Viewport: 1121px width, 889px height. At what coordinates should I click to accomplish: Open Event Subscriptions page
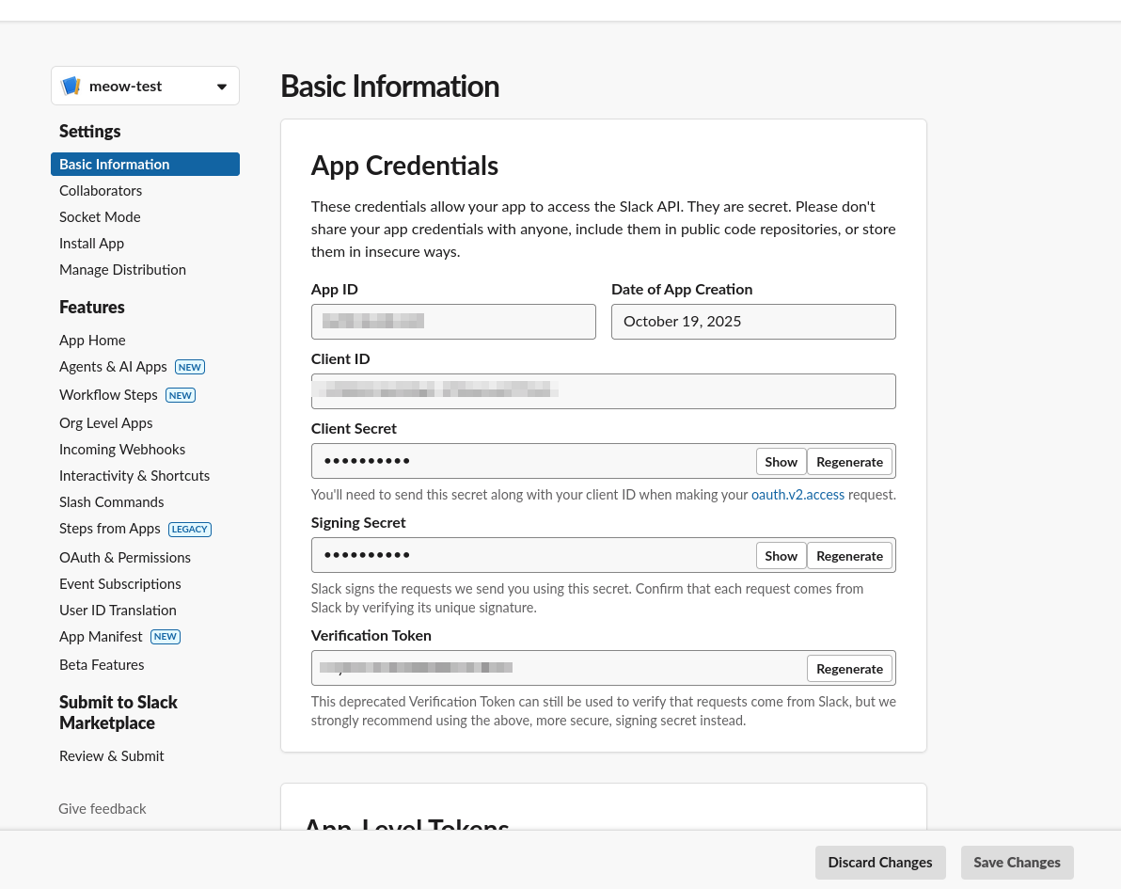click(x=120, y=584)
